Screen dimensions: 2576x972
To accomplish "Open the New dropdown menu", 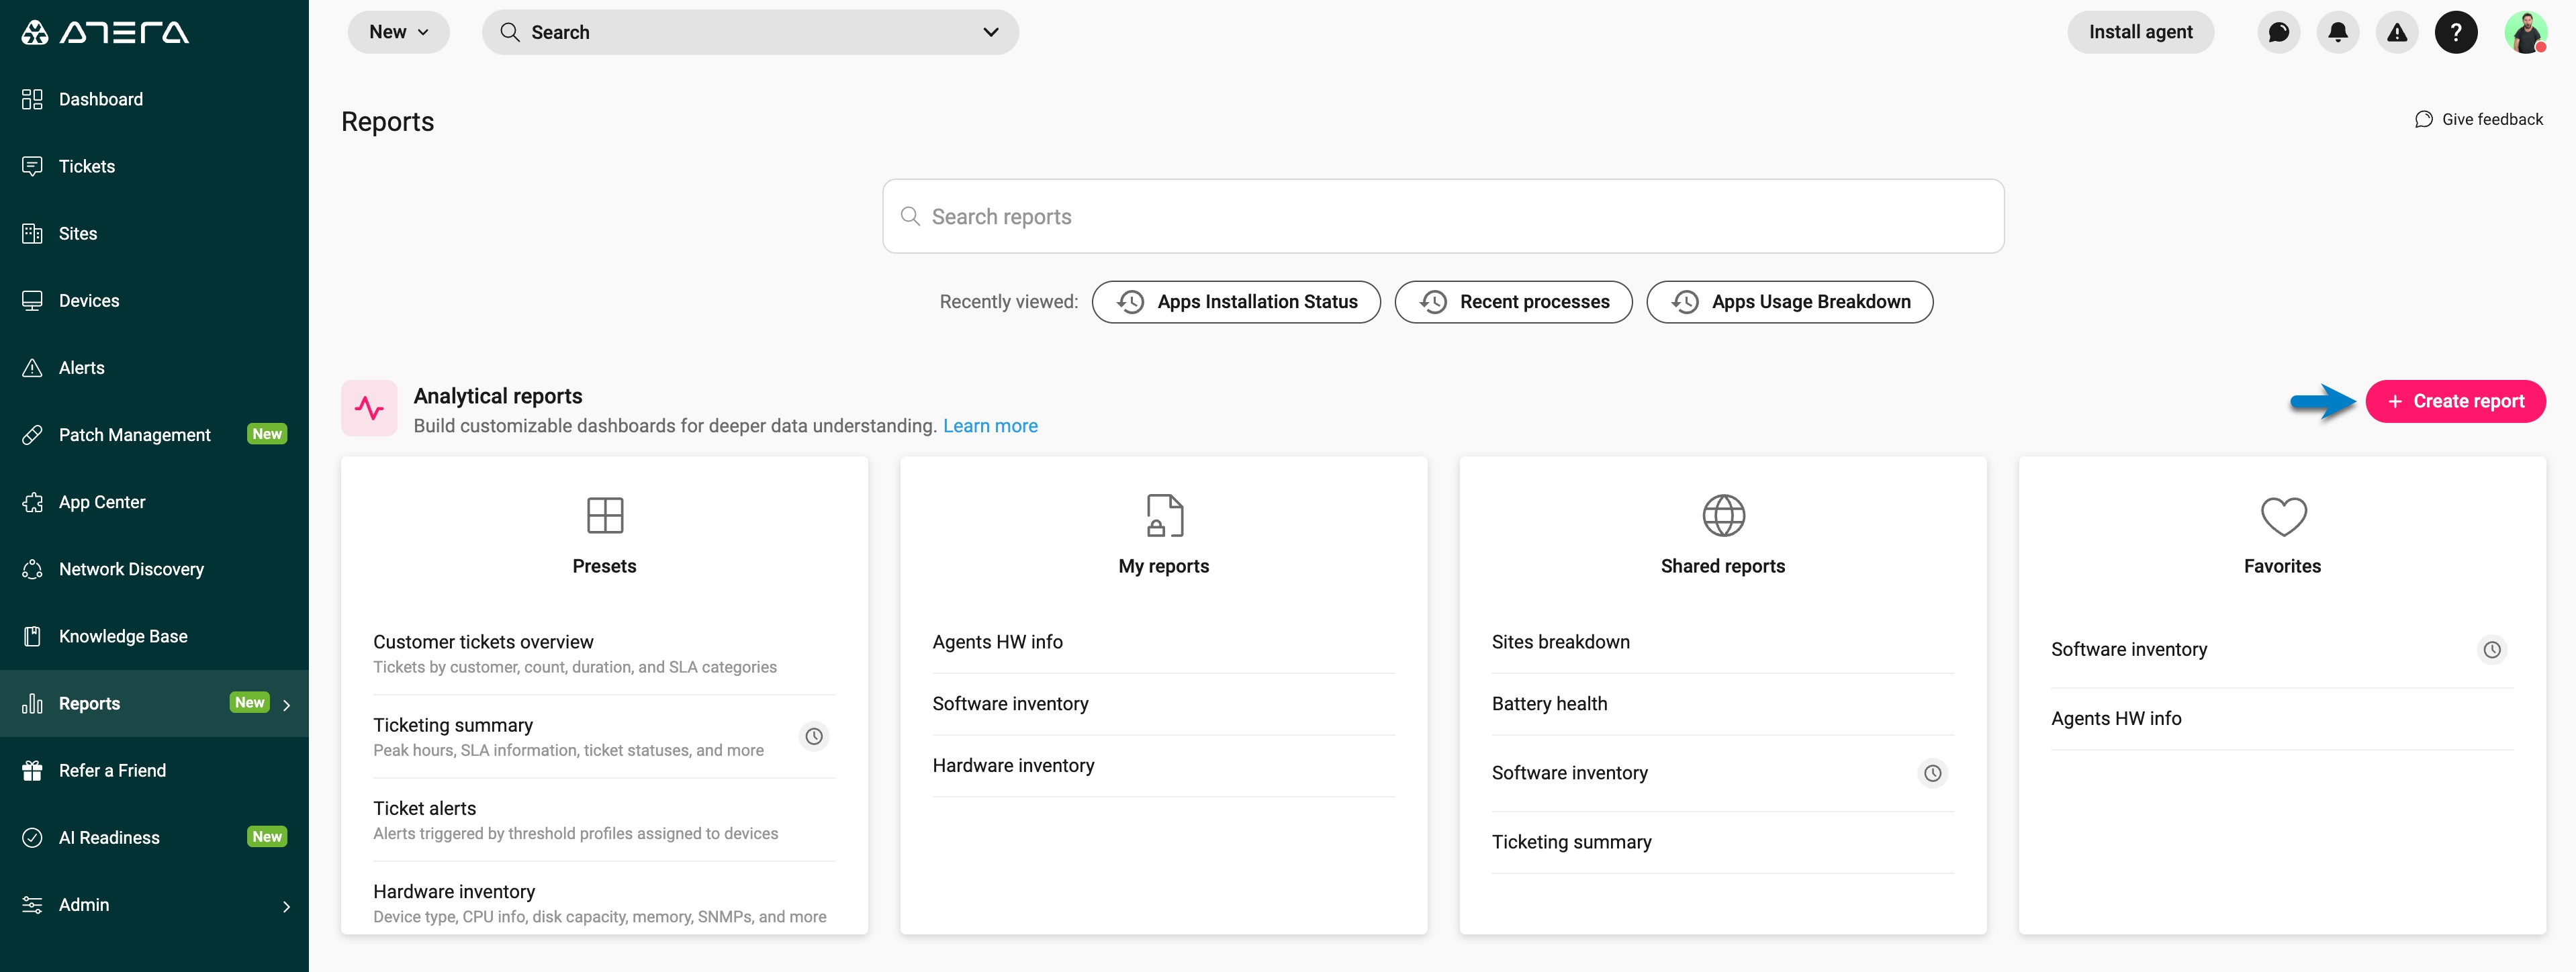I will click(x=398, y=32).
